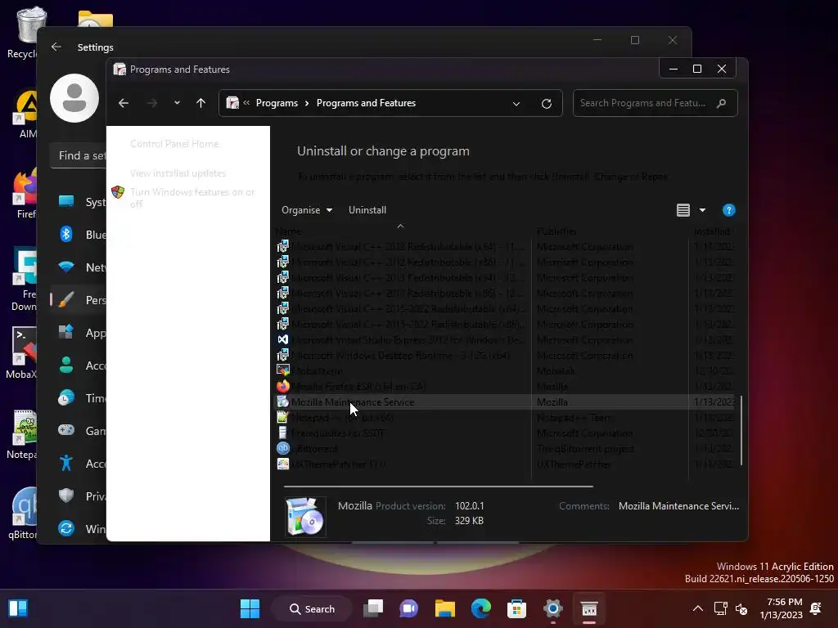Launch Microsoft Edge from taskbar
Screen dimensions: 838x628
tap(481, 608)
